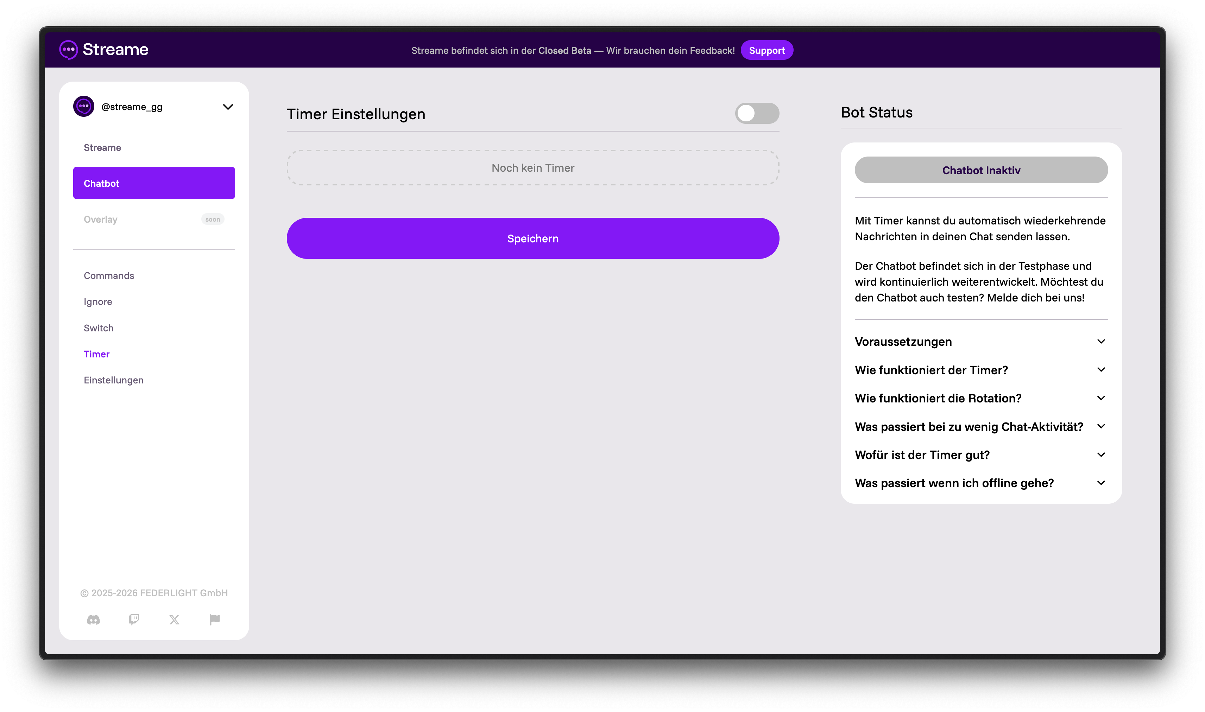Expand the account chevron next to @streame_gg
The width and height of the screenshot is (1205, 712).
(228, 107)
